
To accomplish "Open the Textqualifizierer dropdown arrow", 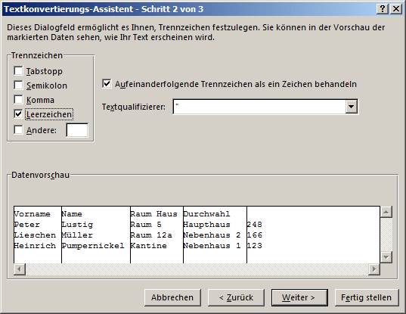I will pos(352,107).
